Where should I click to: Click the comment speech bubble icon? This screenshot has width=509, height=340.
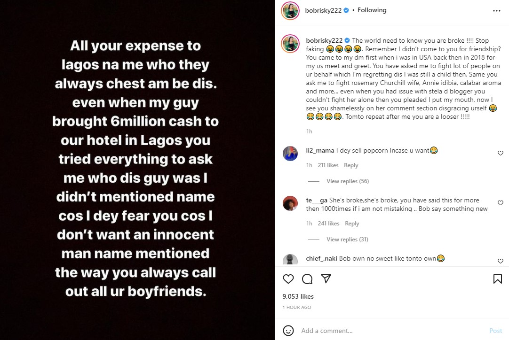coord(307,279)
